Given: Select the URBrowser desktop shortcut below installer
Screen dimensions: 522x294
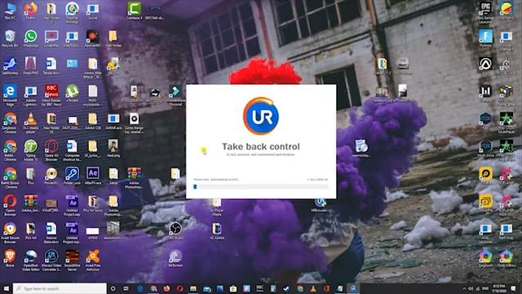Looking at the screenshot, I should tap(320, 205).
